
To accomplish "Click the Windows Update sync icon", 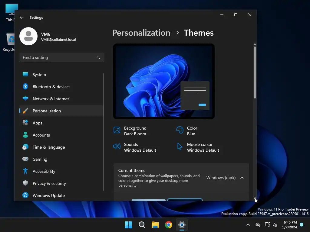I will pyautogui.click(x=25, y=195).
